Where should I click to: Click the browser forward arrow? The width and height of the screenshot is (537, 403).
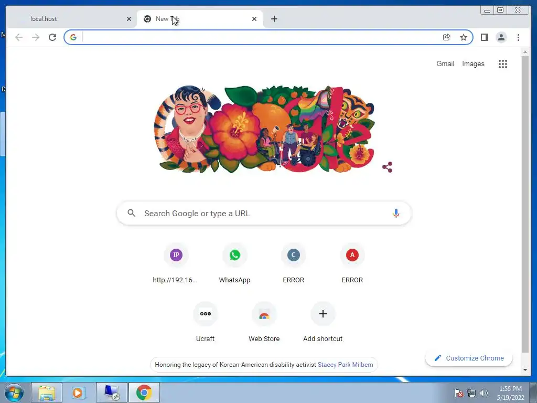[36, 37]
